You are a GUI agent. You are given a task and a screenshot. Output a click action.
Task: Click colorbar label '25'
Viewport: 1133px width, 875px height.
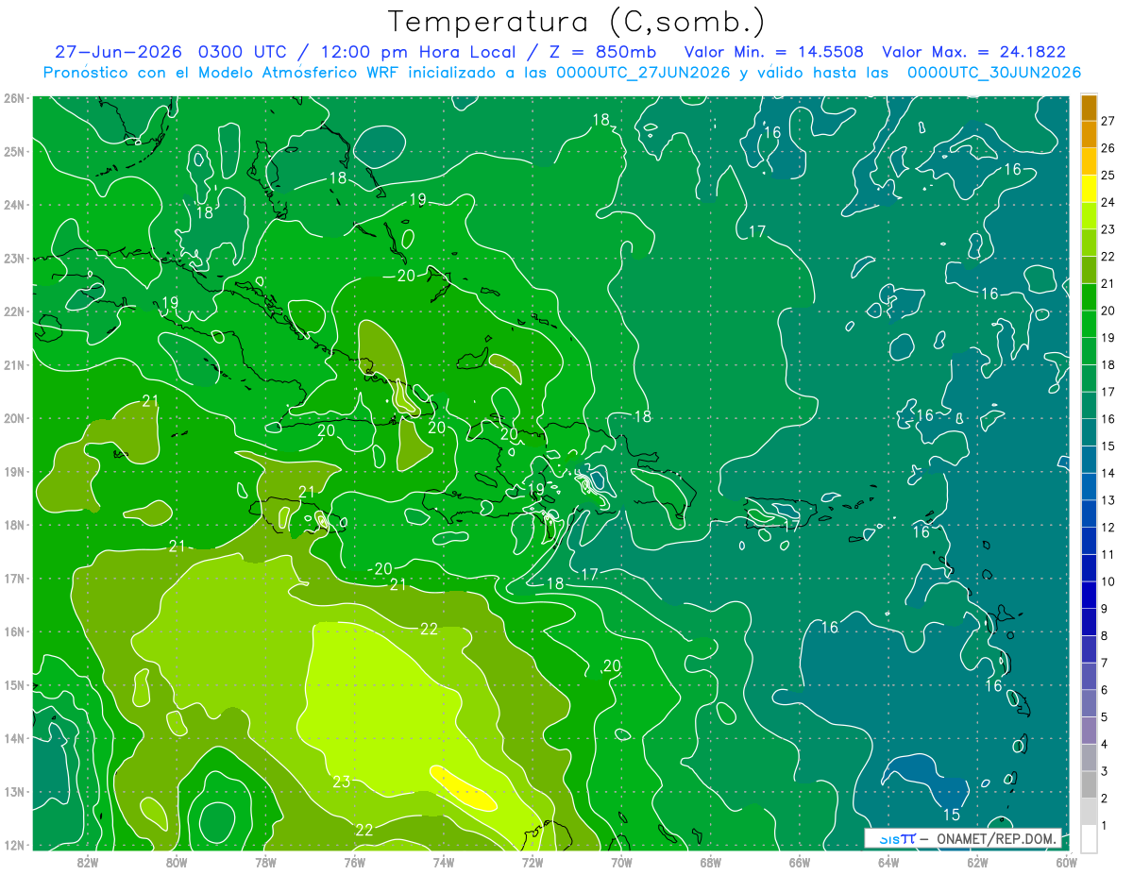1108,176
